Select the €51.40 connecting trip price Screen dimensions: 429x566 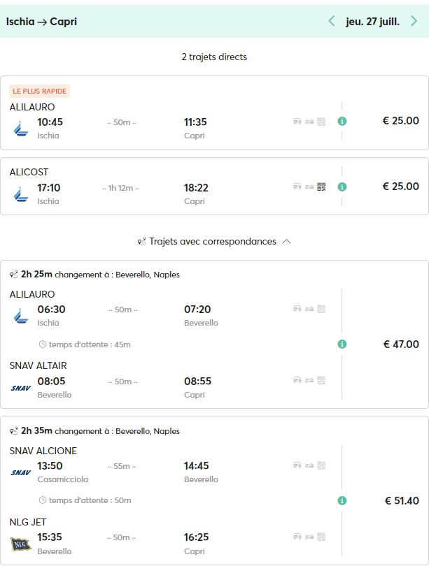pos(402,500)
